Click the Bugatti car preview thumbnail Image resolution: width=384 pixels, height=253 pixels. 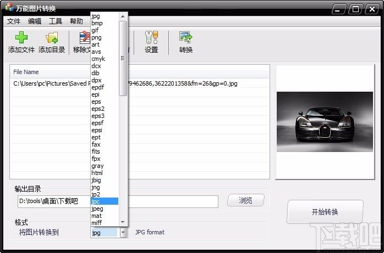[325, 122]
